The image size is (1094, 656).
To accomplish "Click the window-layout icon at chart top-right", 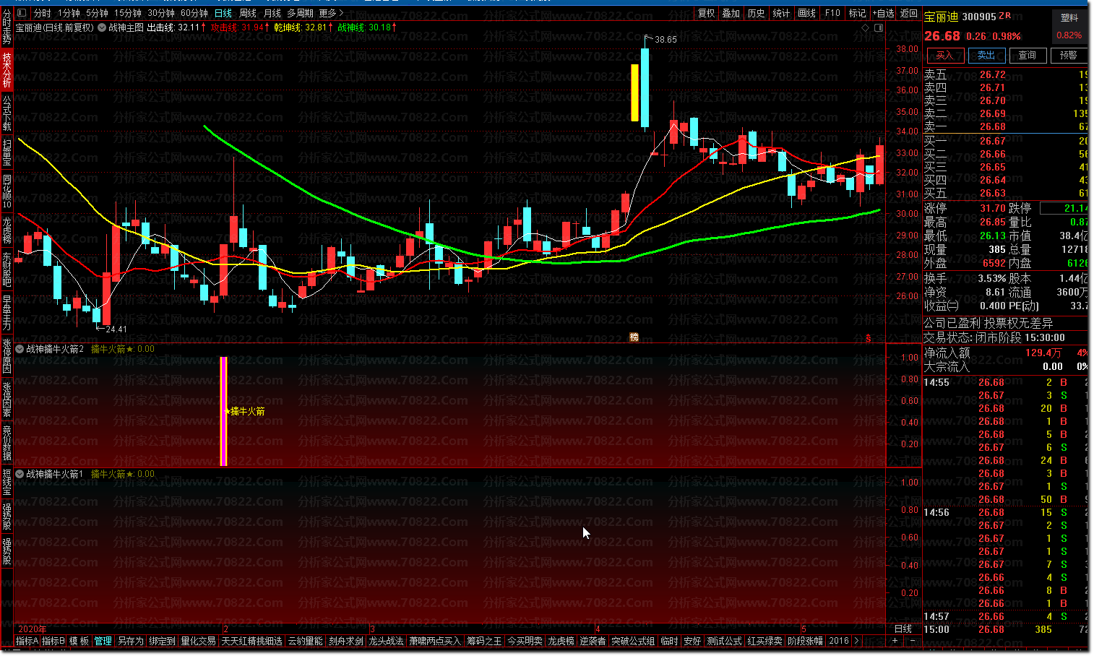I will click(x=879, y=27).
